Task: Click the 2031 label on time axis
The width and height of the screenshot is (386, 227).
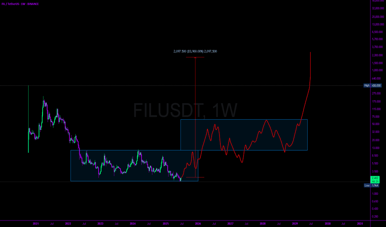Action: (360, 224)
